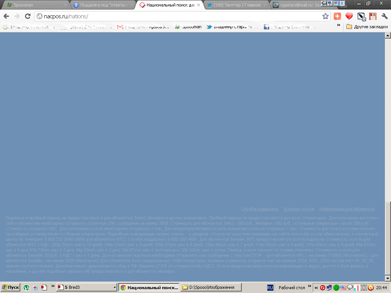Expand the Рабочий стол toolbar chevron
This screenshot has height=293, width=391.
point(309,286)
